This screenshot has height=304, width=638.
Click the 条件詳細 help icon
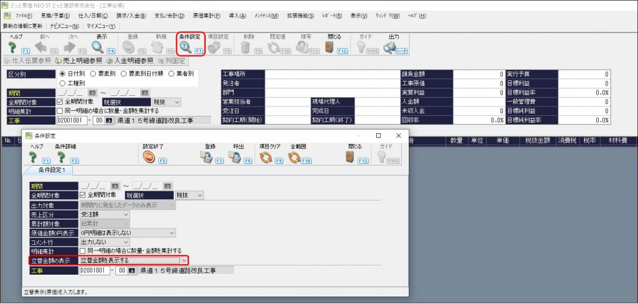coord(62,157)
